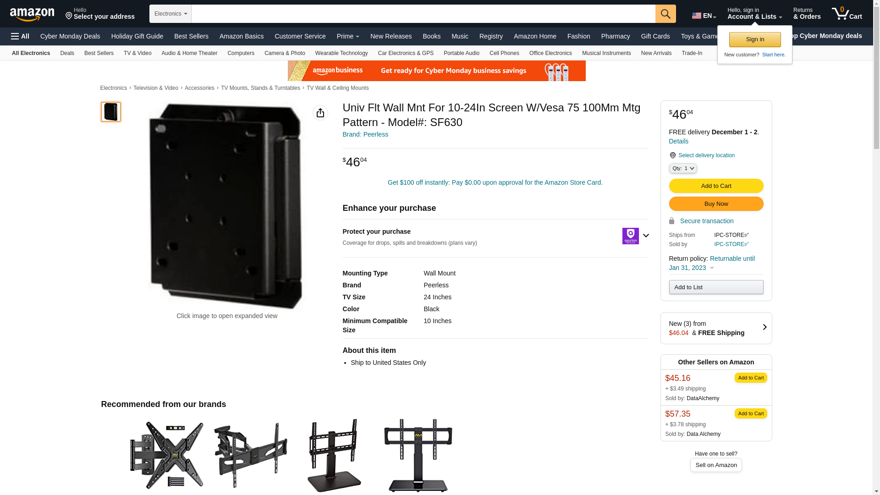This screenshot has width=880, height=495.
Task: Open the Electronics search category dropdown
Action: 170,14
